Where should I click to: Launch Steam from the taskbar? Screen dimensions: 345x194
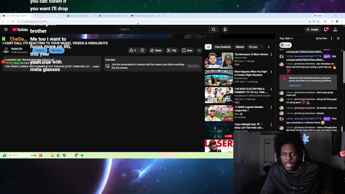64,155
